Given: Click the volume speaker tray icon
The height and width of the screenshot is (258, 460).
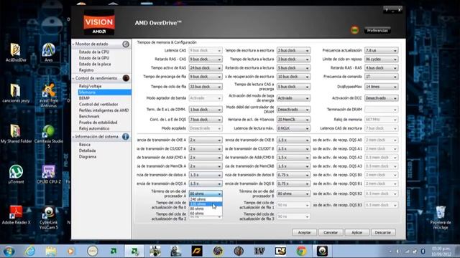Looking at the screenshot, I should 398,252.
